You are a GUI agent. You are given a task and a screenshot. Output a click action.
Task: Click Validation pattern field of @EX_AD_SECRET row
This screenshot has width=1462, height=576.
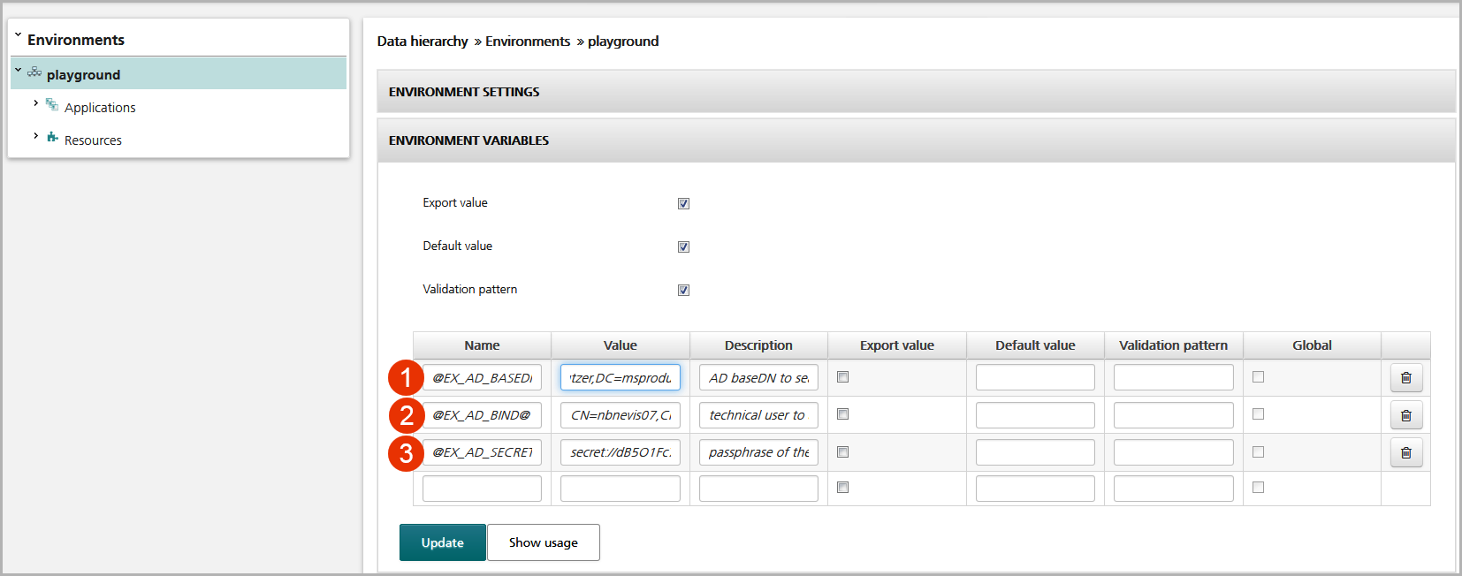1174,452
